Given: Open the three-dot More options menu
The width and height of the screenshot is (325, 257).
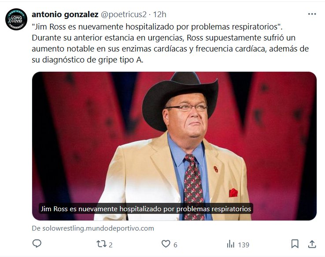Looking at the screenshot, I should pyautogui.click(x=312, y=14).
